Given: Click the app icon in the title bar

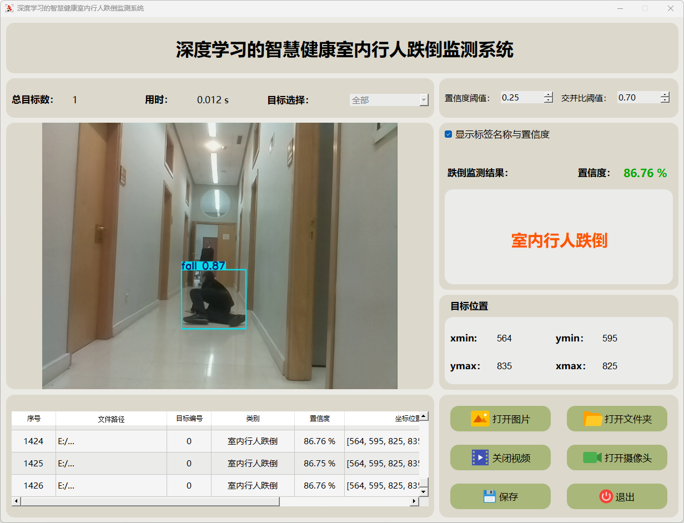Looking at the screenshot, I should tap(9, 8).
